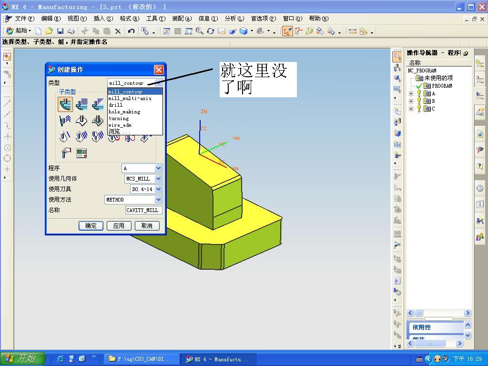Choose hole_making from the type list

(135, 112)
